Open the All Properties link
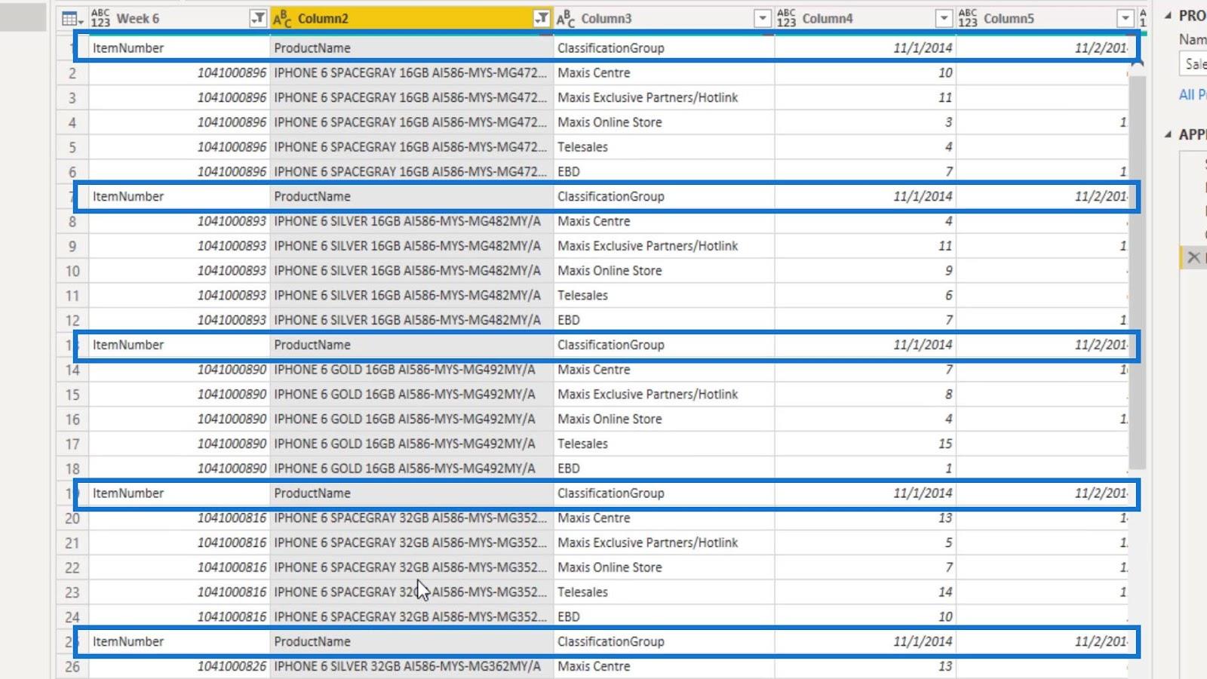This screenshot has height=679, width=1207. [1192, 94]
